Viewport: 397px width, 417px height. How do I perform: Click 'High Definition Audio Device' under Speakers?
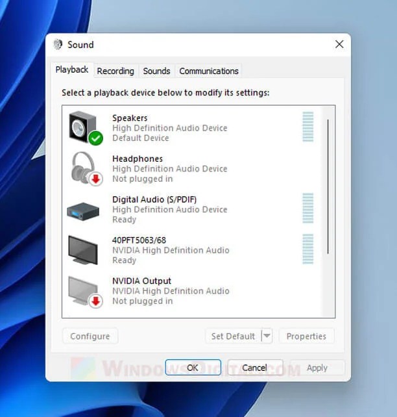(x=170, y=128)
